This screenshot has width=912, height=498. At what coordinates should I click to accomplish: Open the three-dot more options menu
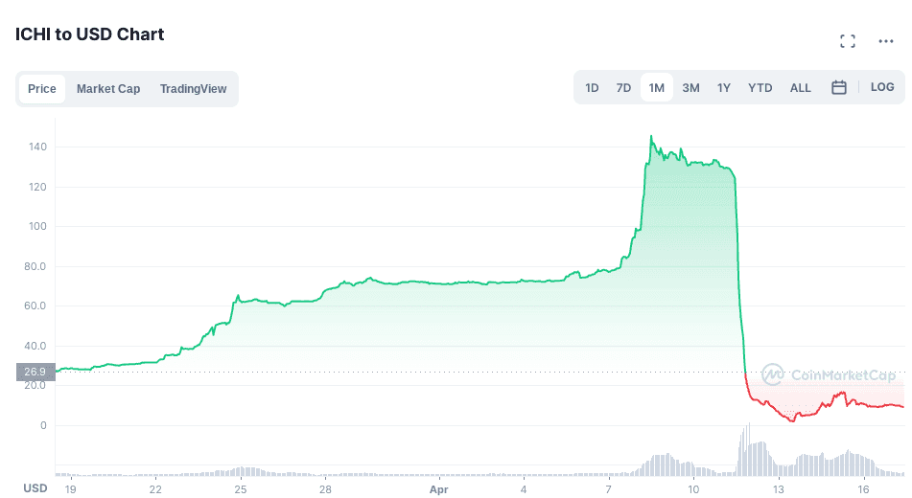(886, 41)
